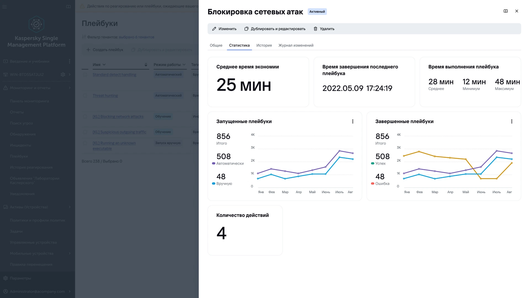Image resolution: width=530 pixels, height=298 pixels.
Task: Click the Kaspersky Single Management Platform logo
Action: tap(36, 24)
